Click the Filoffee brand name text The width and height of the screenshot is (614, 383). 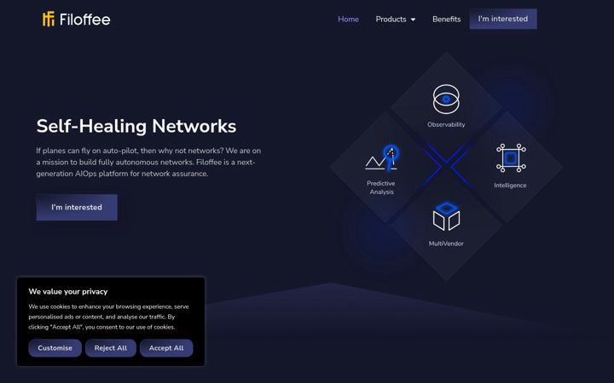click(85, 20)
